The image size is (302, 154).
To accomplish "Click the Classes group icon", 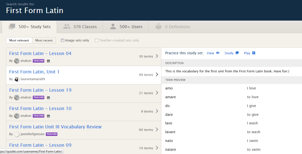I will pos(67,26).
